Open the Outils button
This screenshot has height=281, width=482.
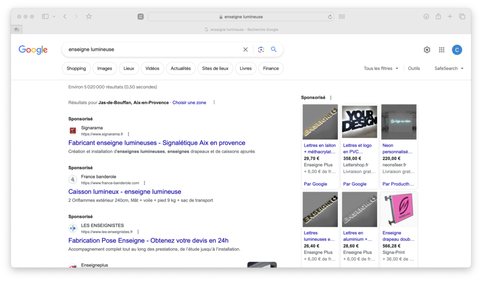pos(414,69)
